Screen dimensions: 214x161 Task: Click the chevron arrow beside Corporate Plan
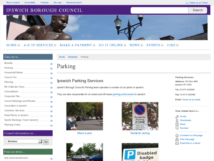point(52,97)
